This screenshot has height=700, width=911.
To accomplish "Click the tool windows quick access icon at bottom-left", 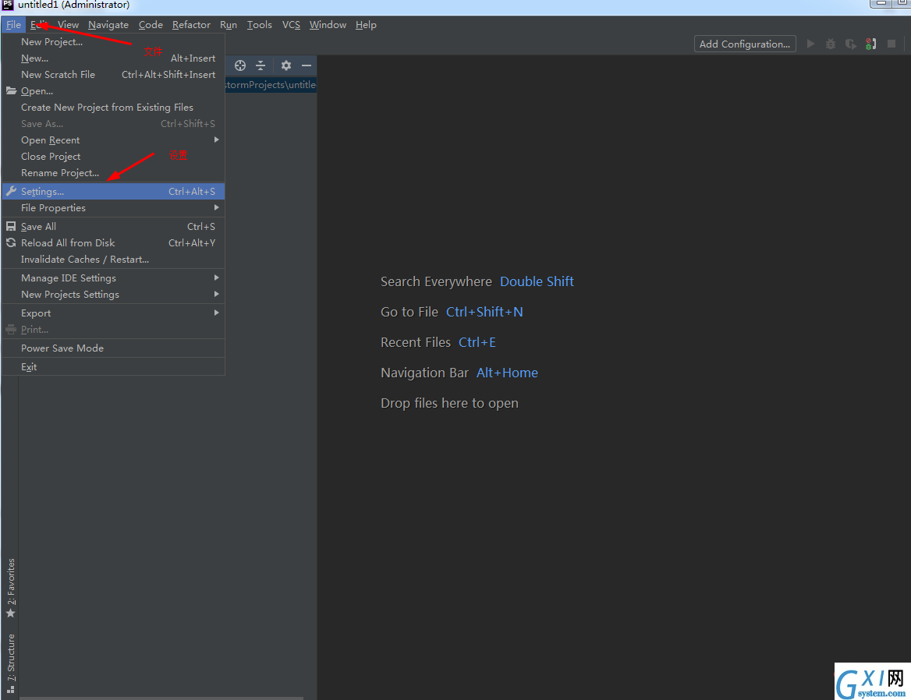I will (x=10, y=690).
